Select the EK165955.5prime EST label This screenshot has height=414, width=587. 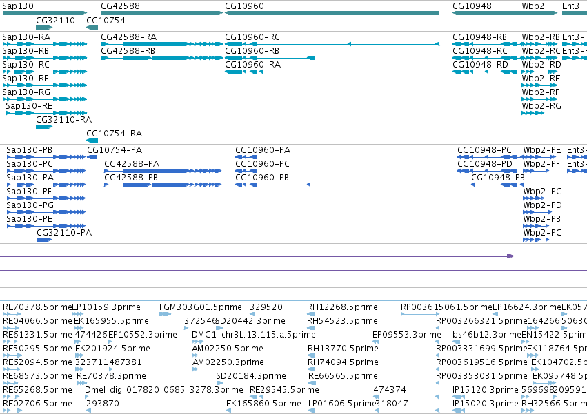coord(111,321)
